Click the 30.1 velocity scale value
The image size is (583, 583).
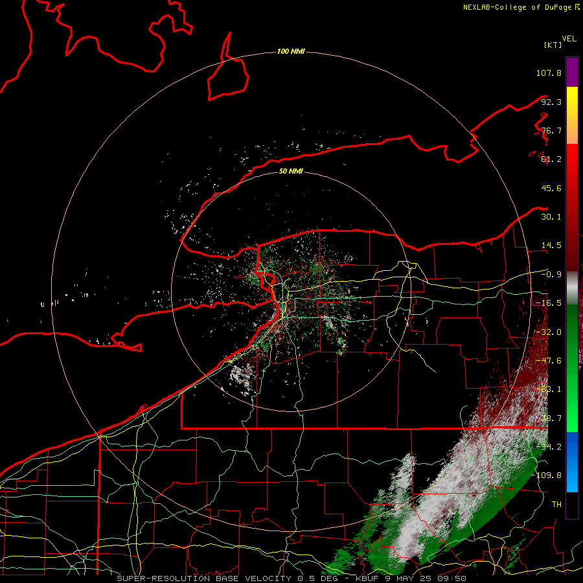(x=551, y=217)
